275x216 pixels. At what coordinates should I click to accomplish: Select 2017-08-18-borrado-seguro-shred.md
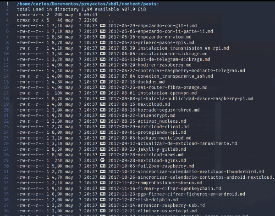coord(154,110)
